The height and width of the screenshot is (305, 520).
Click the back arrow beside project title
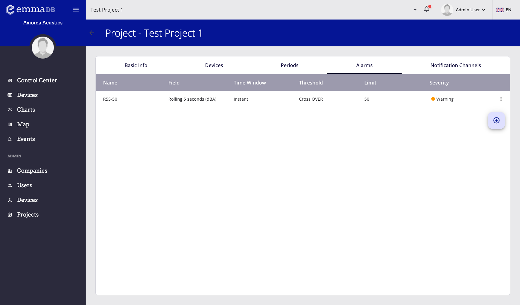click(x=92, y=33)
